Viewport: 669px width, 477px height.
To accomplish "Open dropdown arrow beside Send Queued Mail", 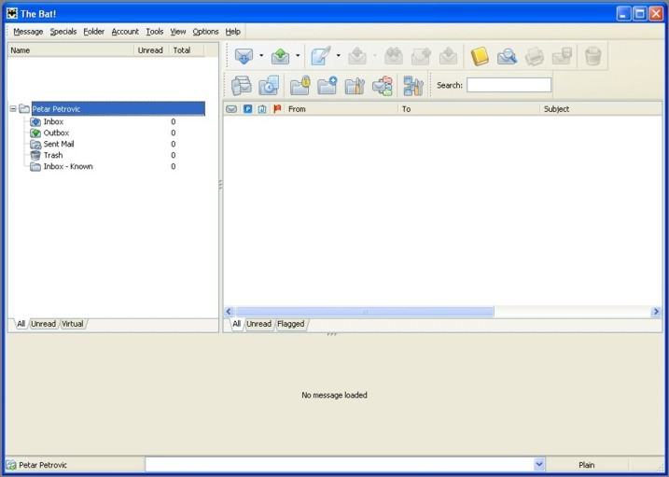I will 298,55.
